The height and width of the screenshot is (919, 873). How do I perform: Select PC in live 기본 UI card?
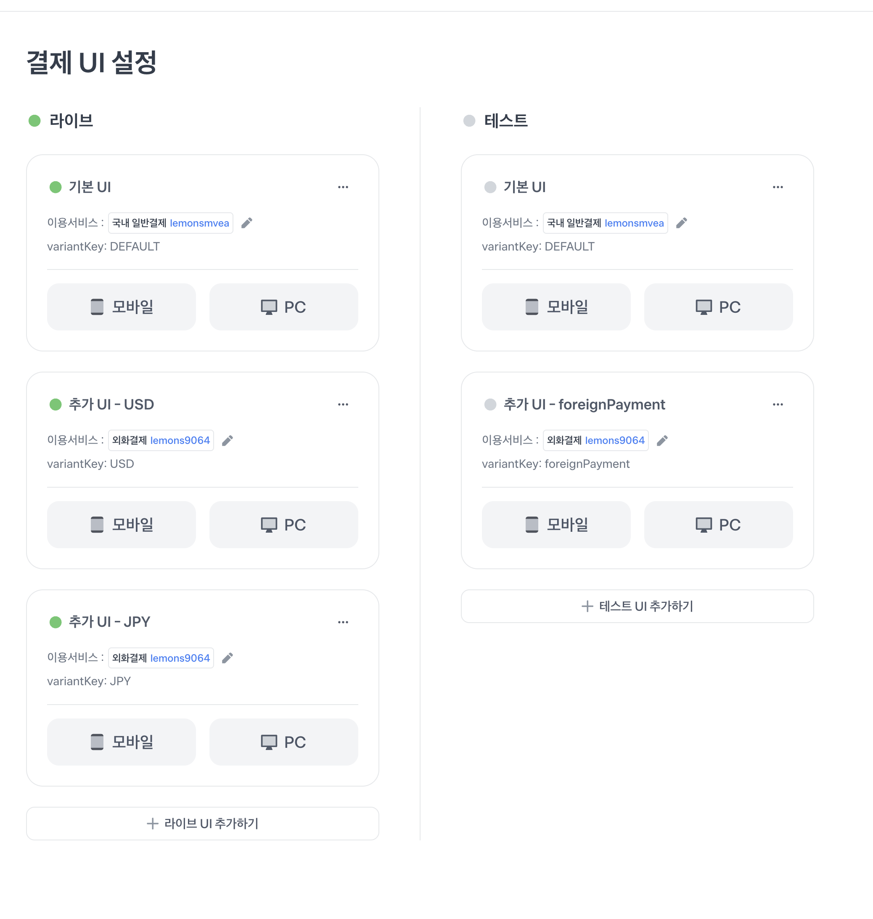[x=283, y=306]
